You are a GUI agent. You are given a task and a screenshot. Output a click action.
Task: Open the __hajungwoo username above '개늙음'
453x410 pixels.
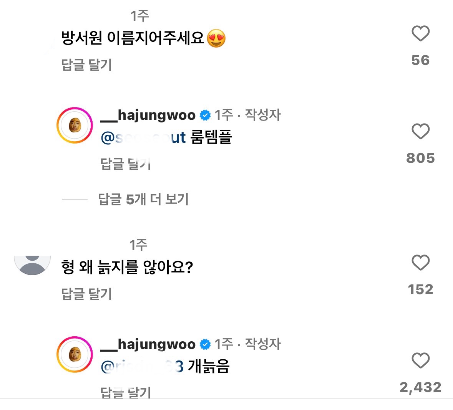click(148, 344)
